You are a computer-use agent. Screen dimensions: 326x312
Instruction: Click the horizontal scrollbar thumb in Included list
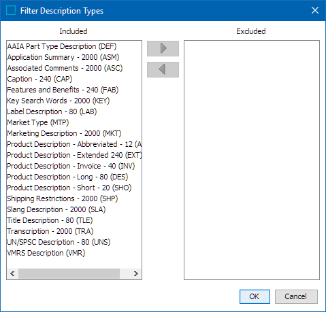(x=69, y=273)
